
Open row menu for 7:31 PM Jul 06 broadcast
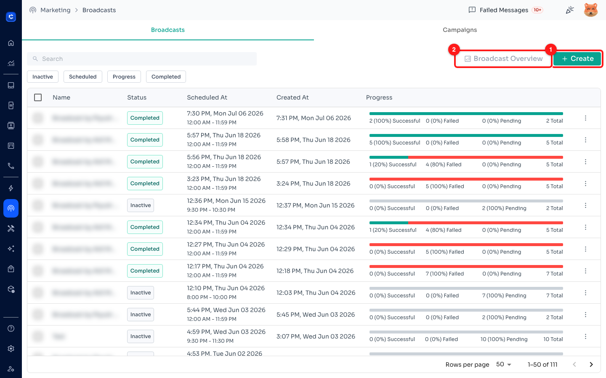point(585,118)
